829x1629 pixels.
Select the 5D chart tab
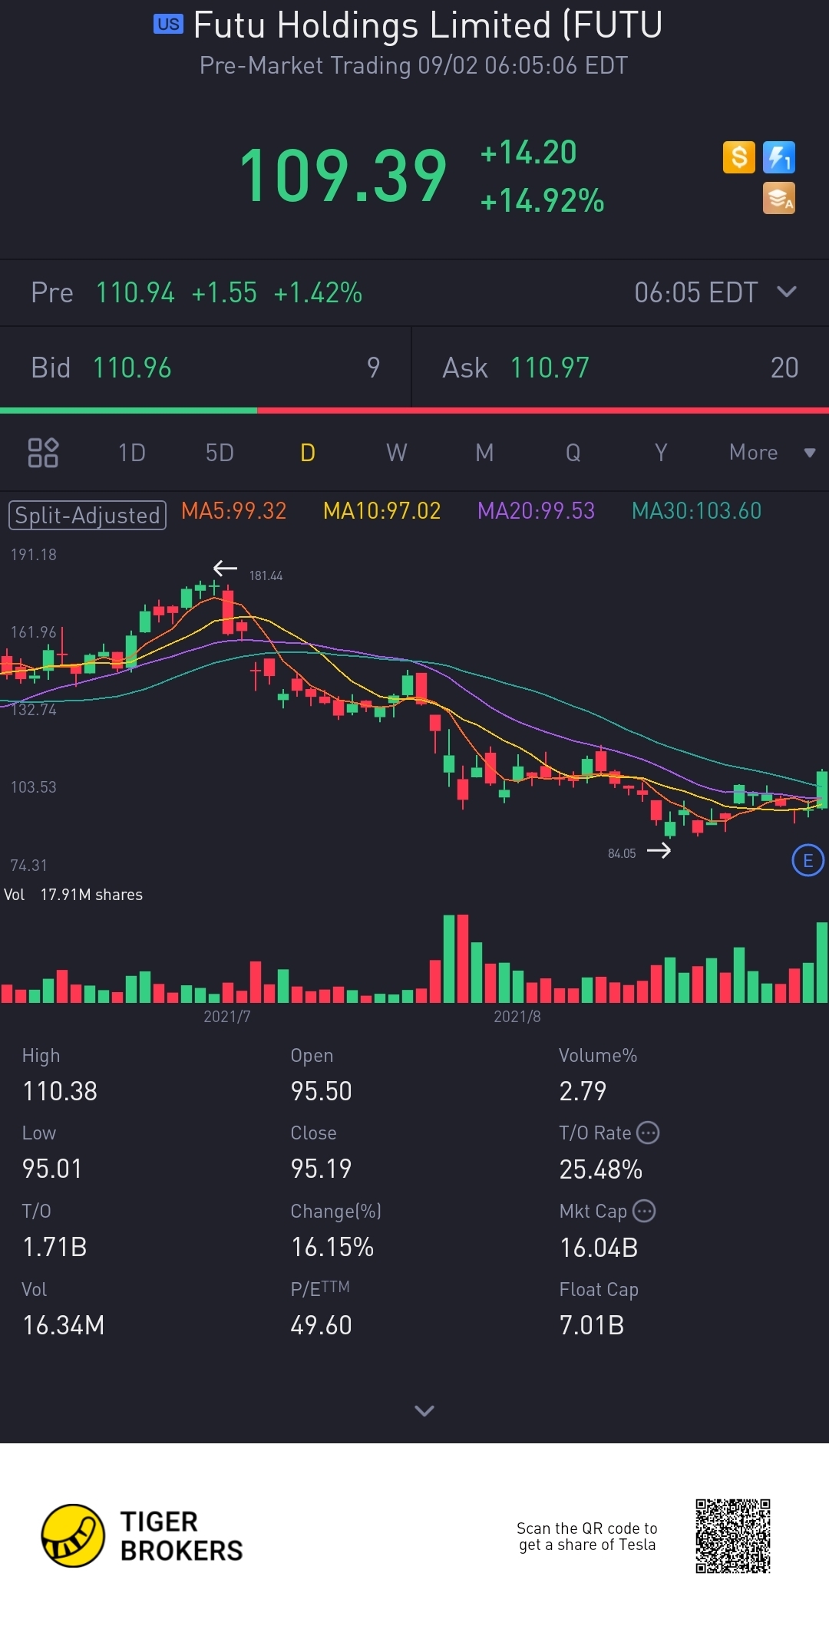[x=220, y=453]
